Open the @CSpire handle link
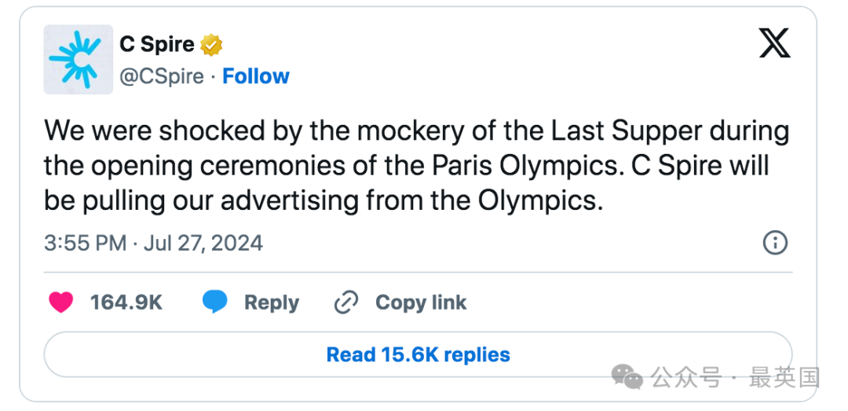This screenshot has width=848, height=411. click(162, 76)
